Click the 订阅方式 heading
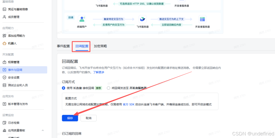 click(x=68, y=82)
